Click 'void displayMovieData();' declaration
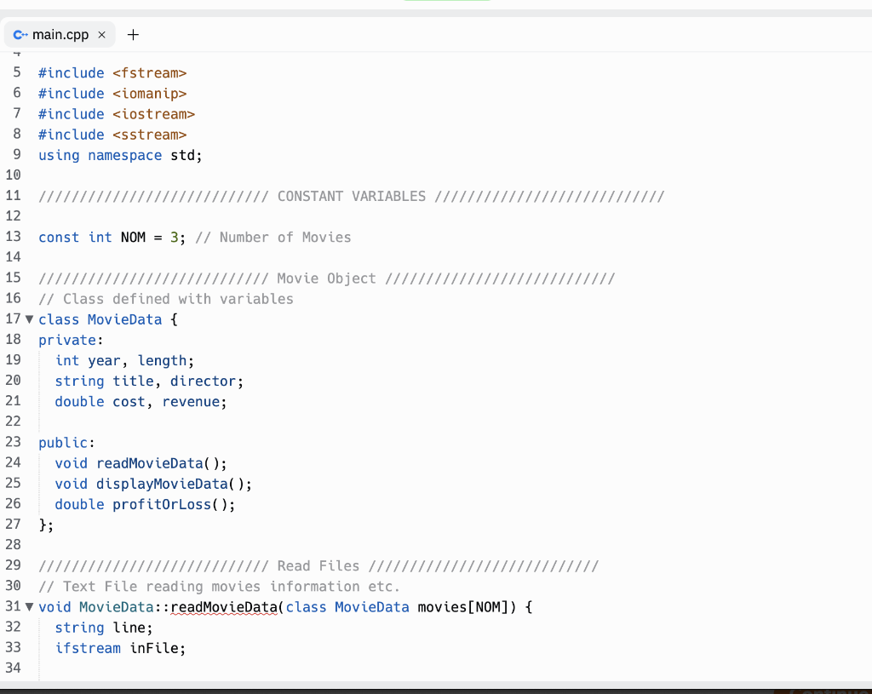 click(x=153, y=485)
